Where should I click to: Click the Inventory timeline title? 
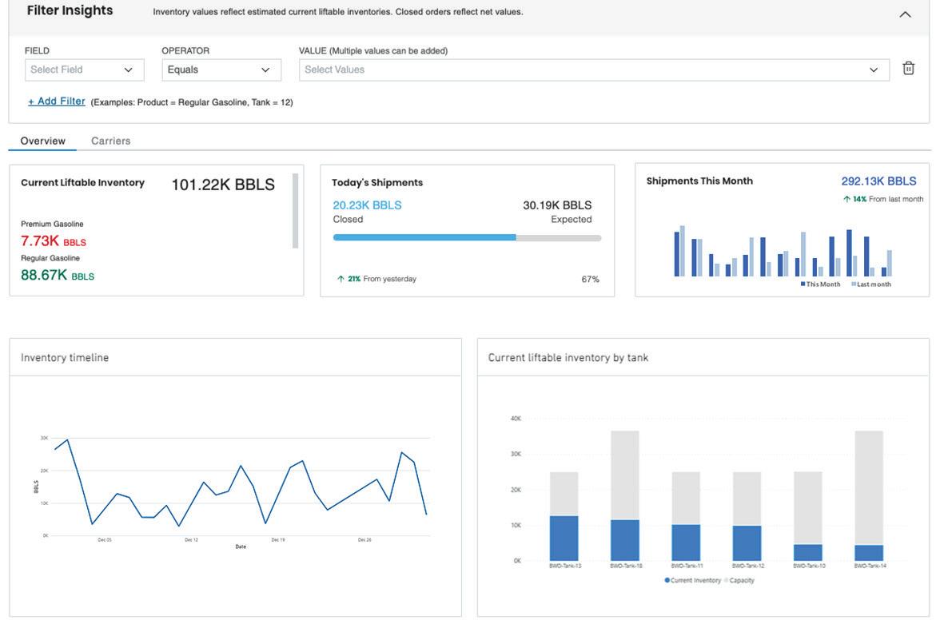point(65,357)
